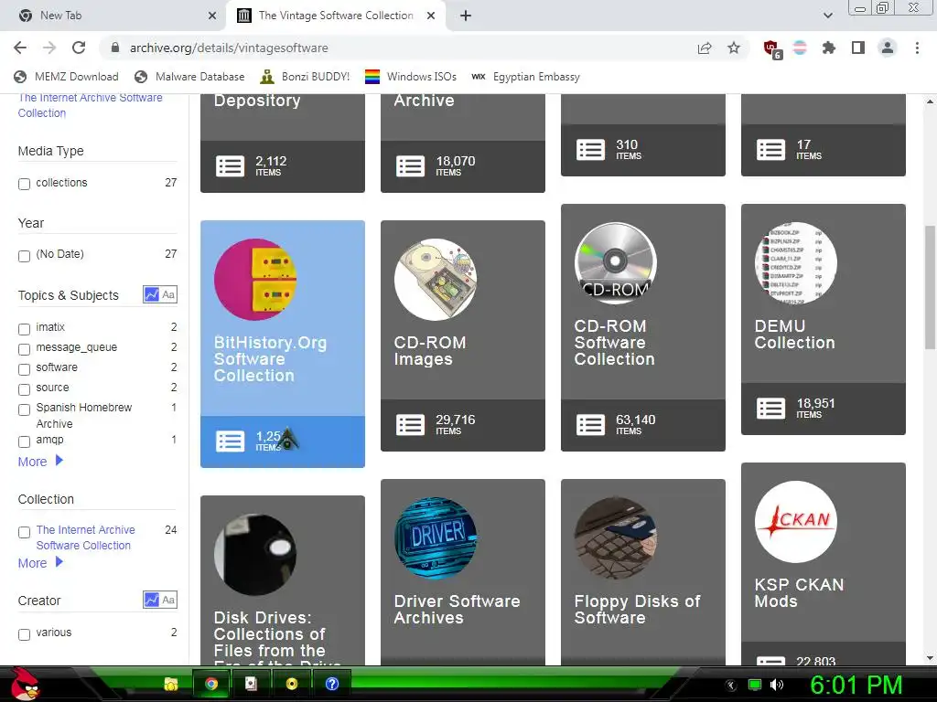Open the BitHistory.Org cassette thumbnail

tap(255, 280)
